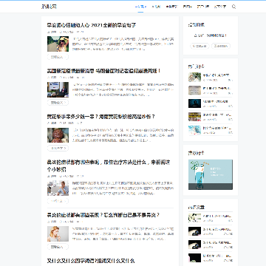Open article titled 又什么又什么四字词语
The image size is (266, 266).
point(91,261)
